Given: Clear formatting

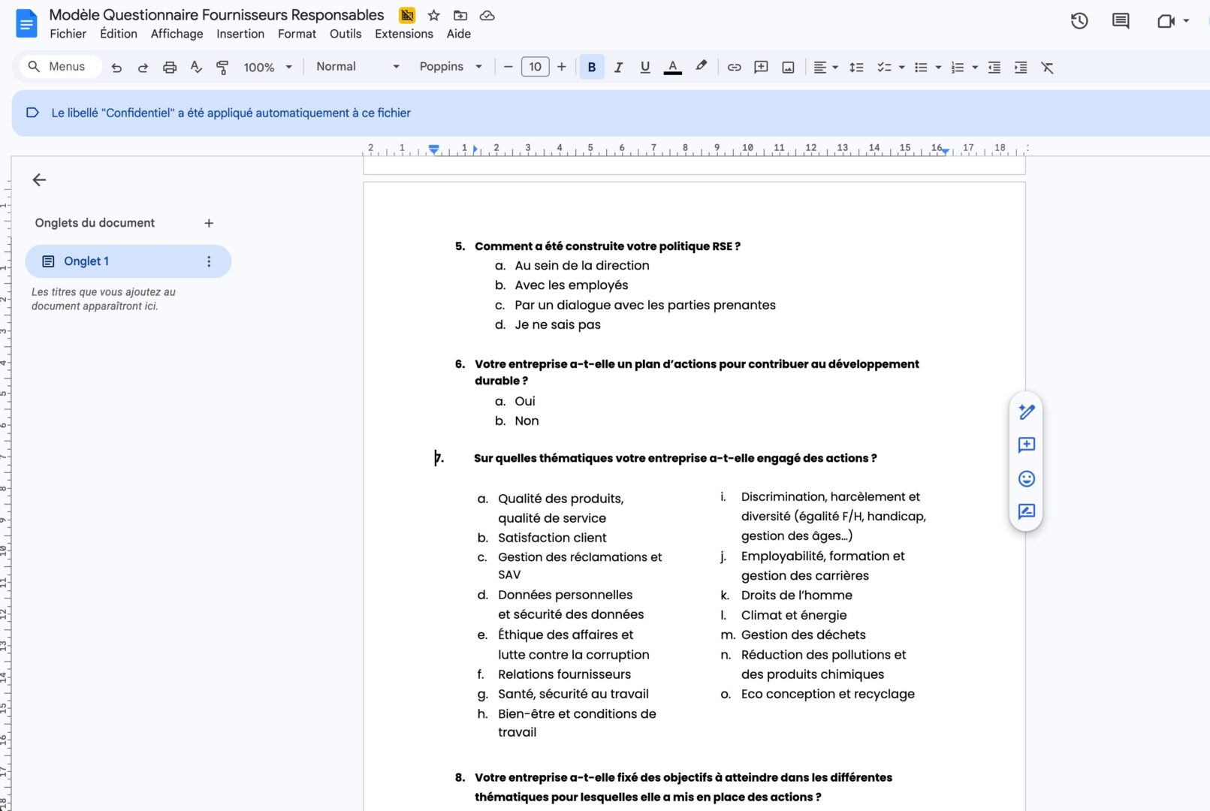Looking at the screenshot, I should click(x=1047, y=67).
